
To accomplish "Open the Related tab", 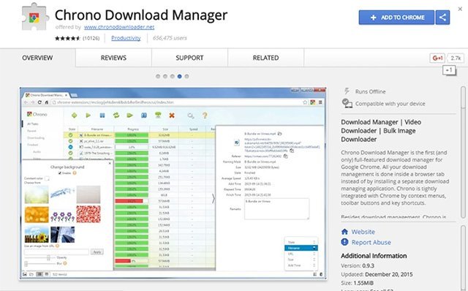I will tap(265, 58).
